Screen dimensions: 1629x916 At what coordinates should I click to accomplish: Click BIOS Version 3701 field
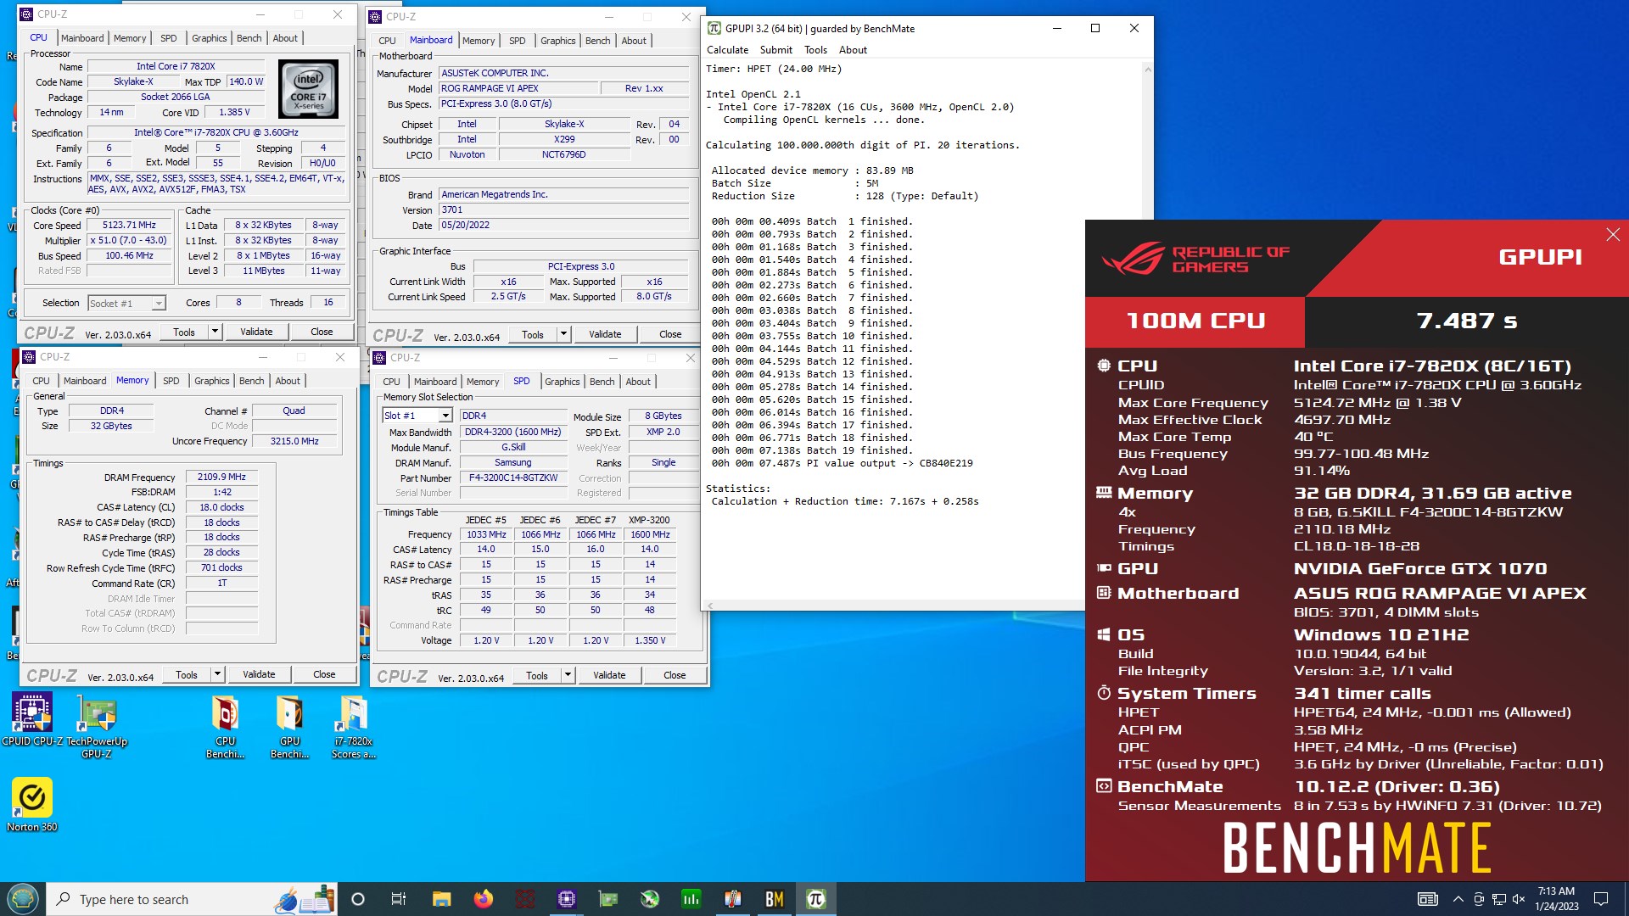click(x=563, y=209)
